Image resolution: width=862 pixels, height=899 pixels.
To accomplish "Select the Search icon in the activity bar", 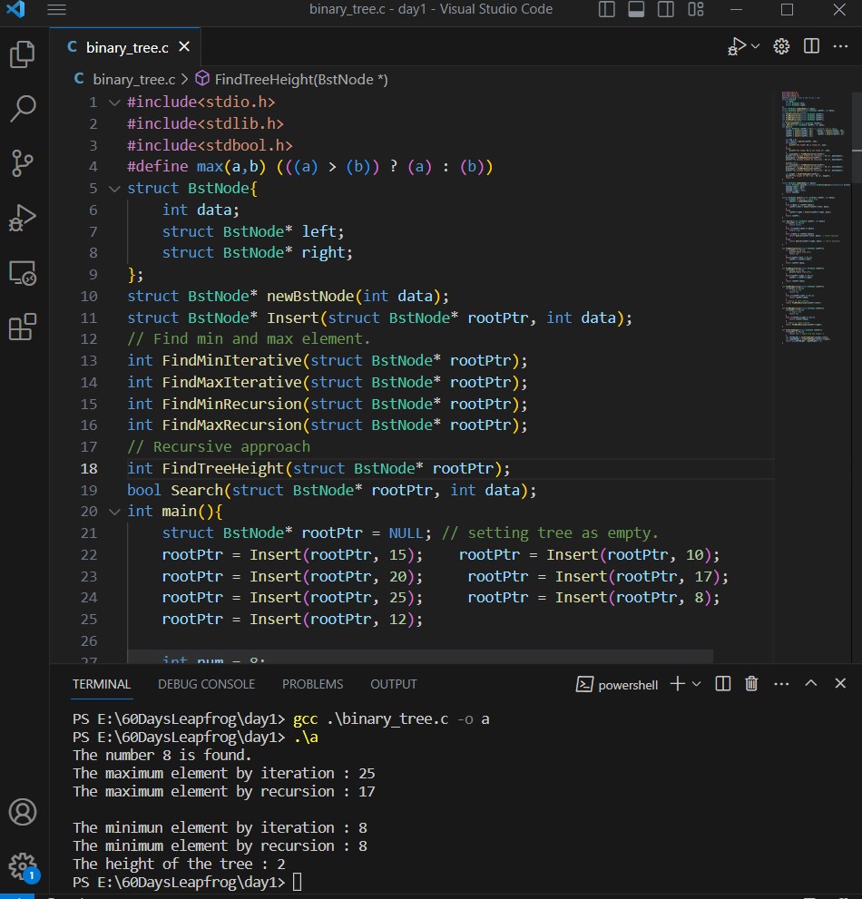I will 22,109.
